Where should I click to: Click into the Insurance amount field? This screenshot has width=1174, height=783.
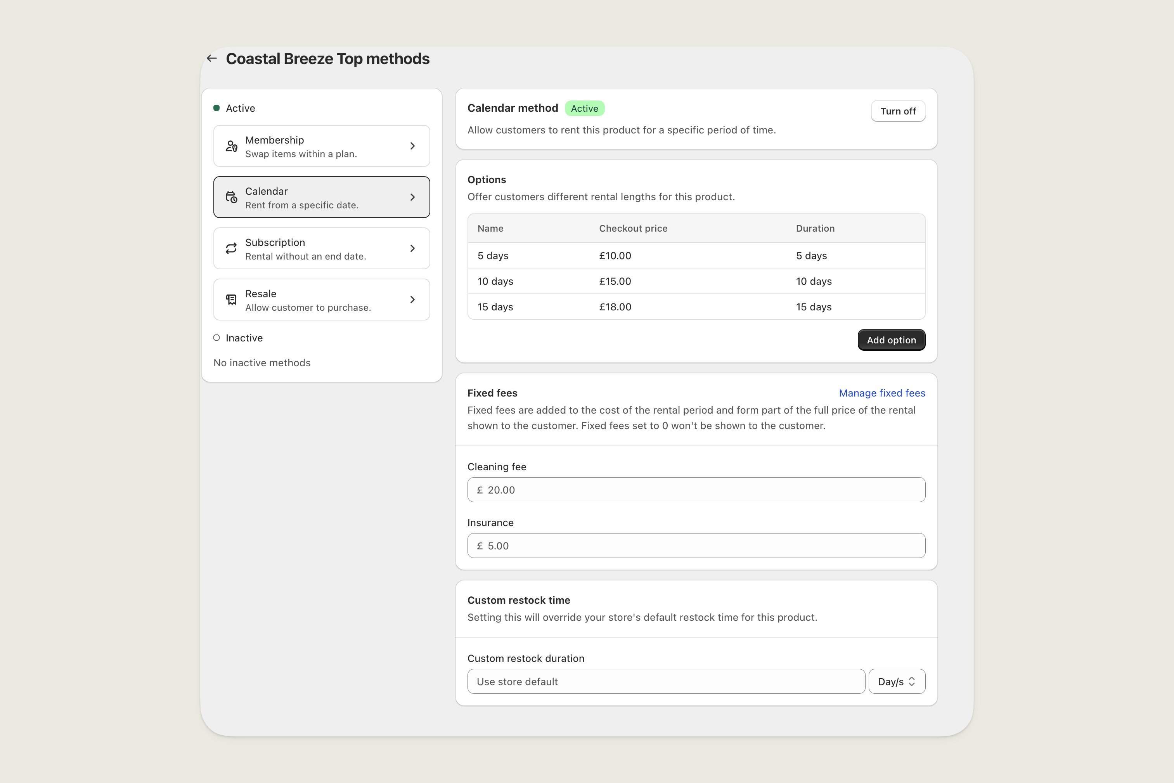(696, 546)
